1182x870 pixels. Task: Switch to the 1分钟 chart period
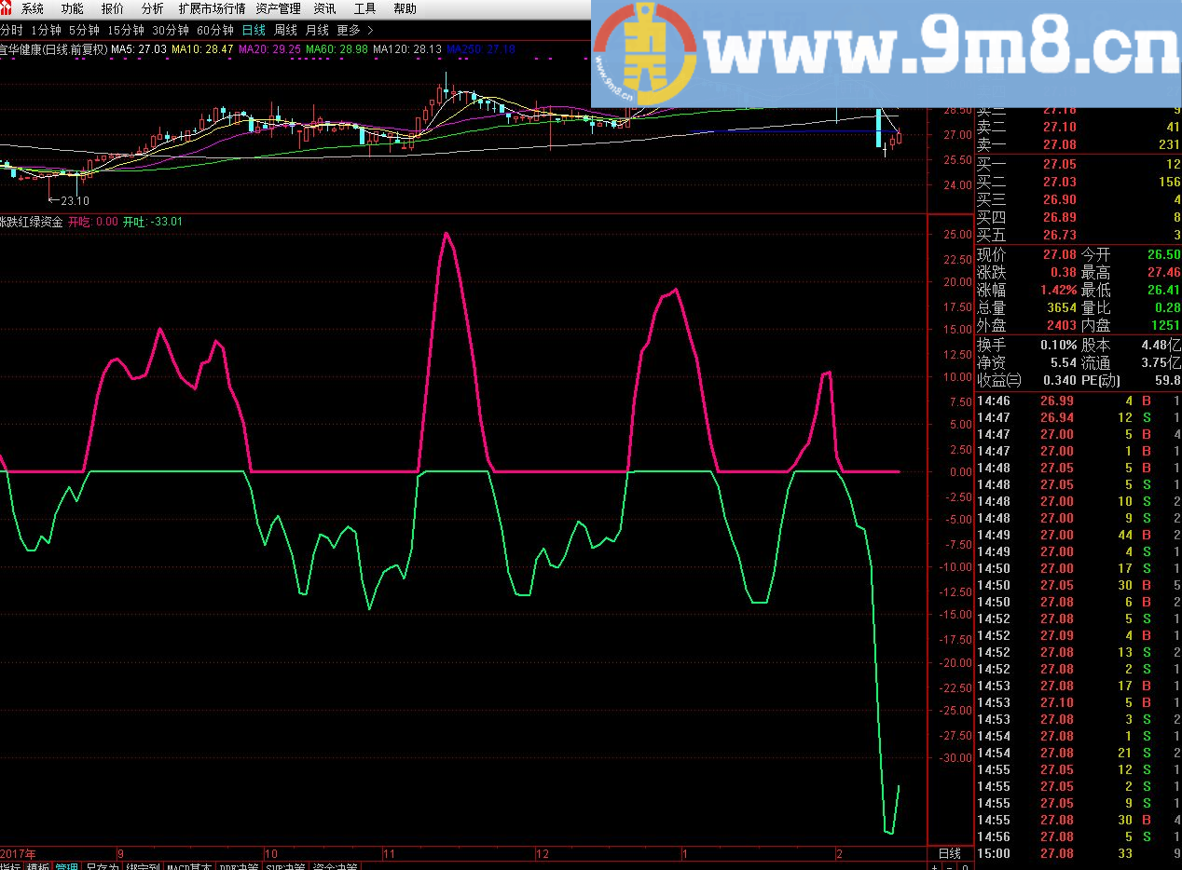pos(46,30)
